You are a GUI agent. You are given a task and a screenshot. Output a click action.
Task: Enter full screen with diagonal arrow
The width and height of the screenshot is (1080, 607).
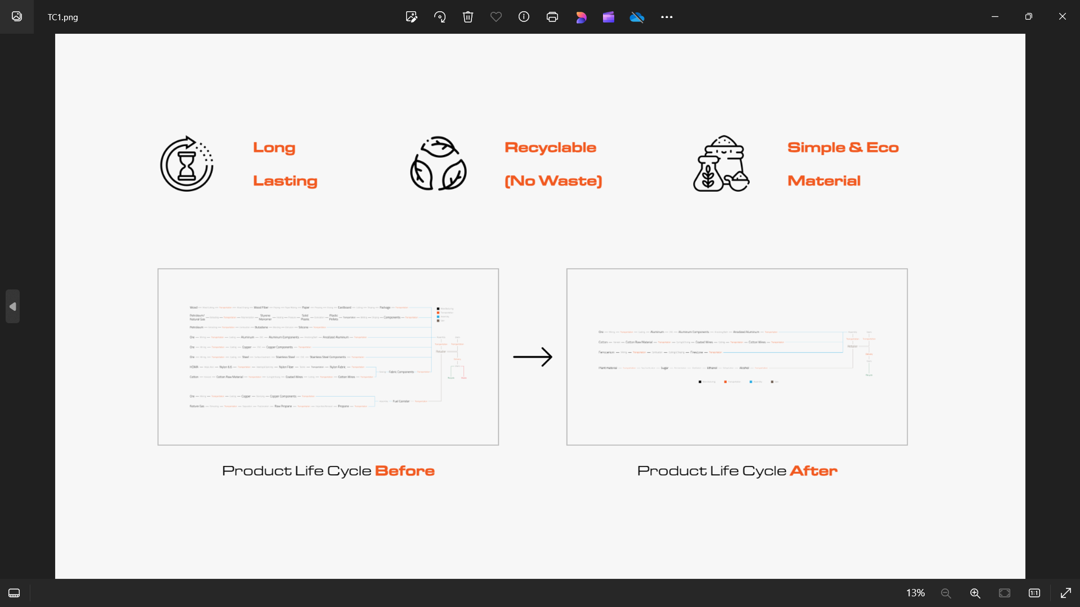point(1065,593)
